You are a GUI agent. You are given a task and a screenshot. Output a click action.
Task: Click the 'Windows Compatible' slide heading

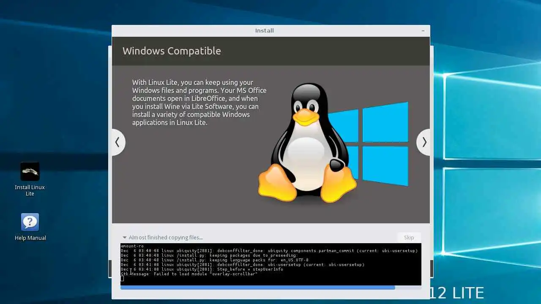tap(172, 51)
